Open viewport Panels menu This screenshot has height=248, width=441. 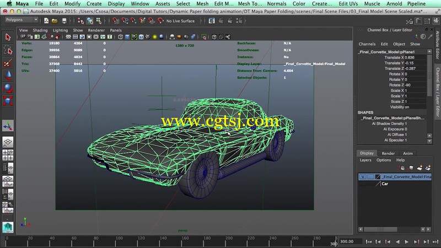pos(116,30)
